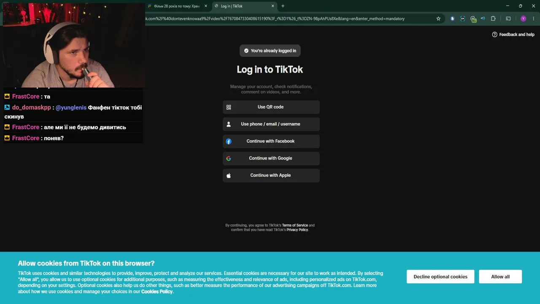Viewport: 540px width, 304px height.
Task: Click the crown badge beside 'FrastCore : та'
Action: [x=7, y=97]
